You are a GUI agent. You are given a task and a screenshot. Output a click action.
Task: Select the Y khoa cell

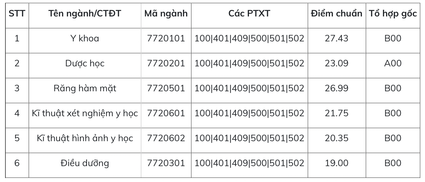click(x=85, y=38)
